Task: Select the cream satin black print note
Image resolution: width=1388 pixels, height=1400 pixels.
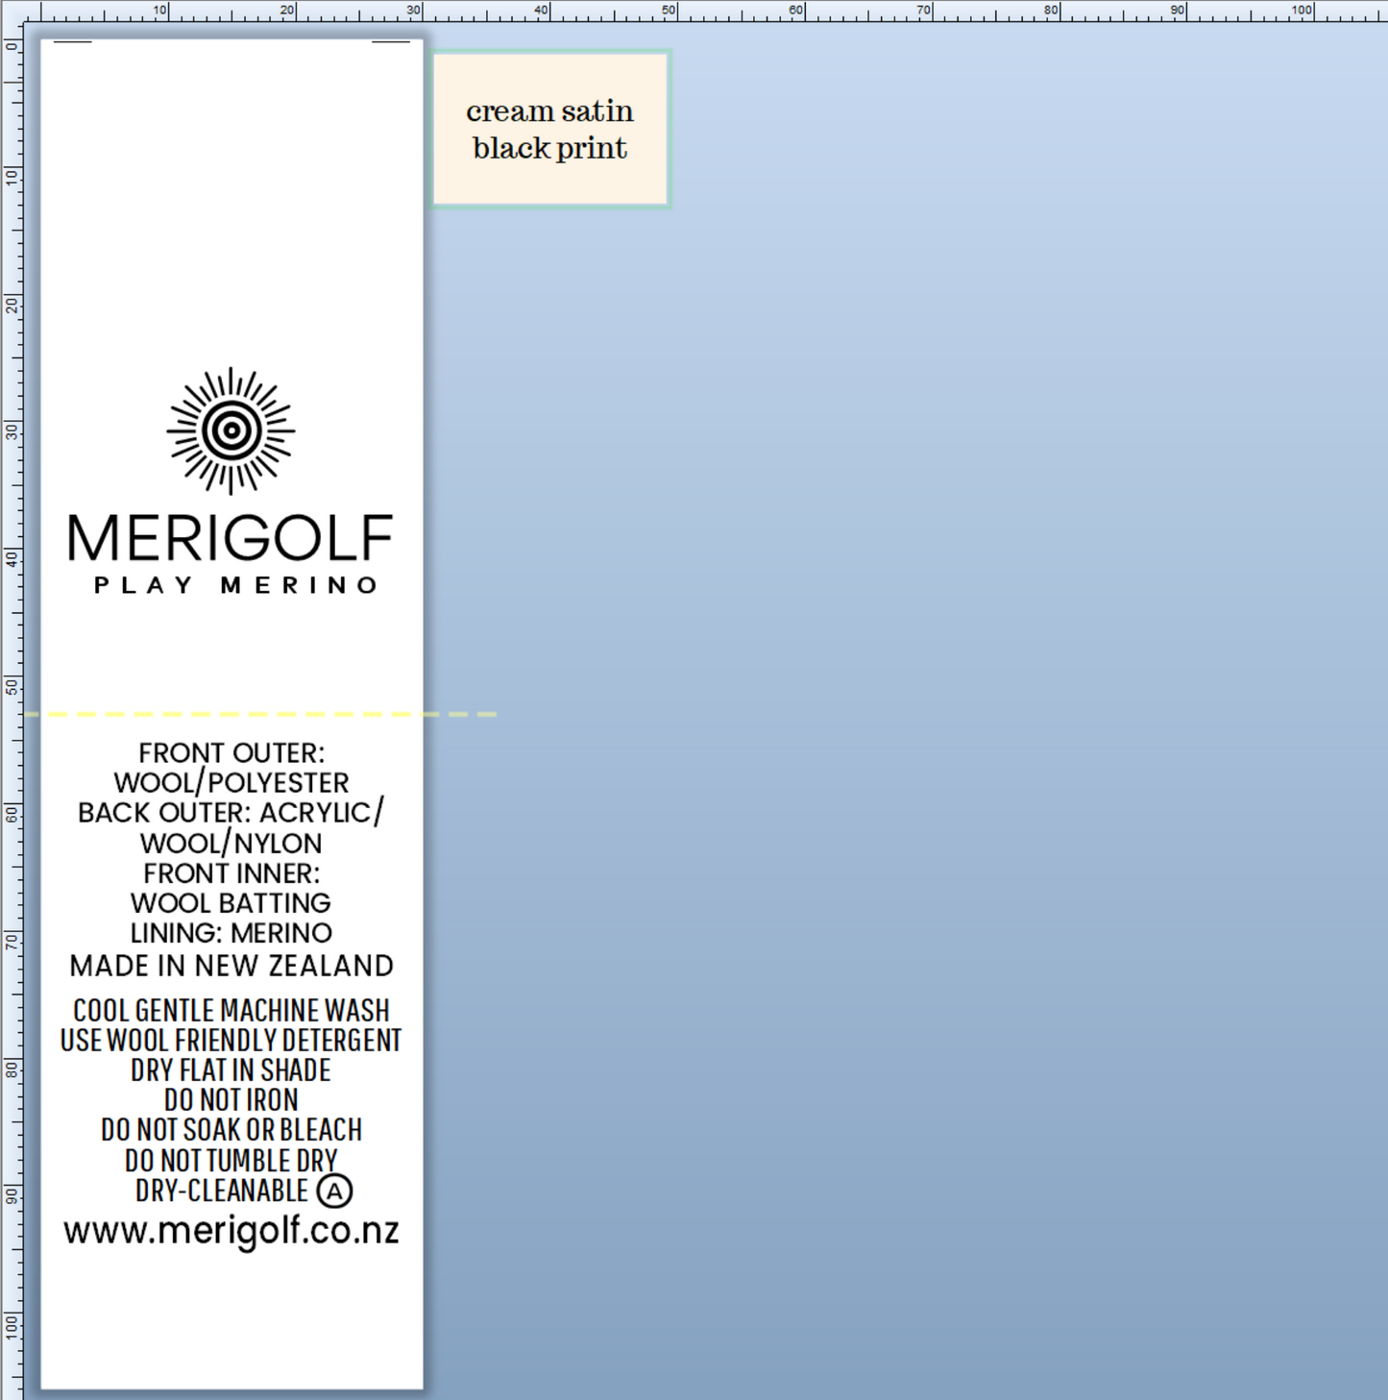Action: pyautogui.click(x=550, y=130)
